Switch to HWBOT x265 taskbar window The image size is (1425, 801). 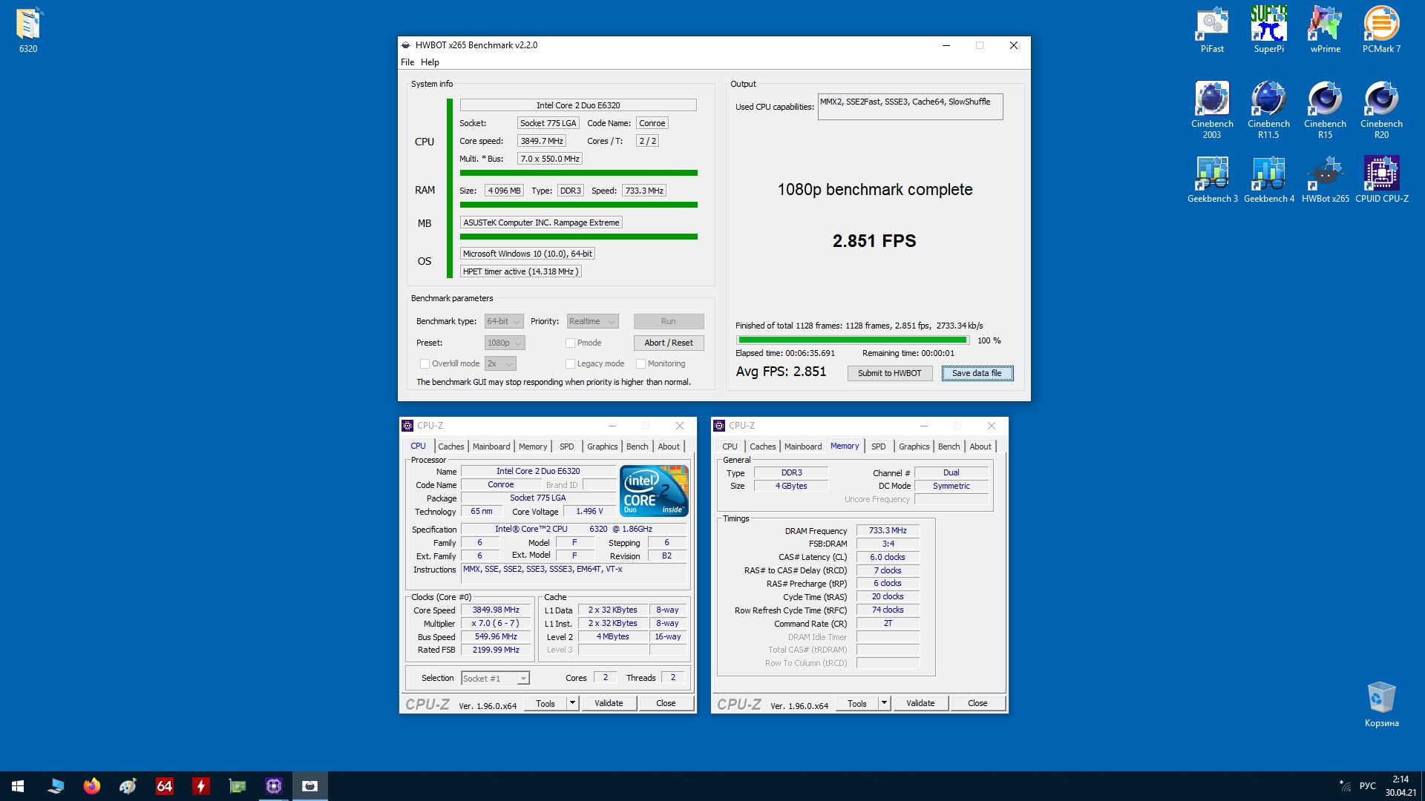coord(310,786)
